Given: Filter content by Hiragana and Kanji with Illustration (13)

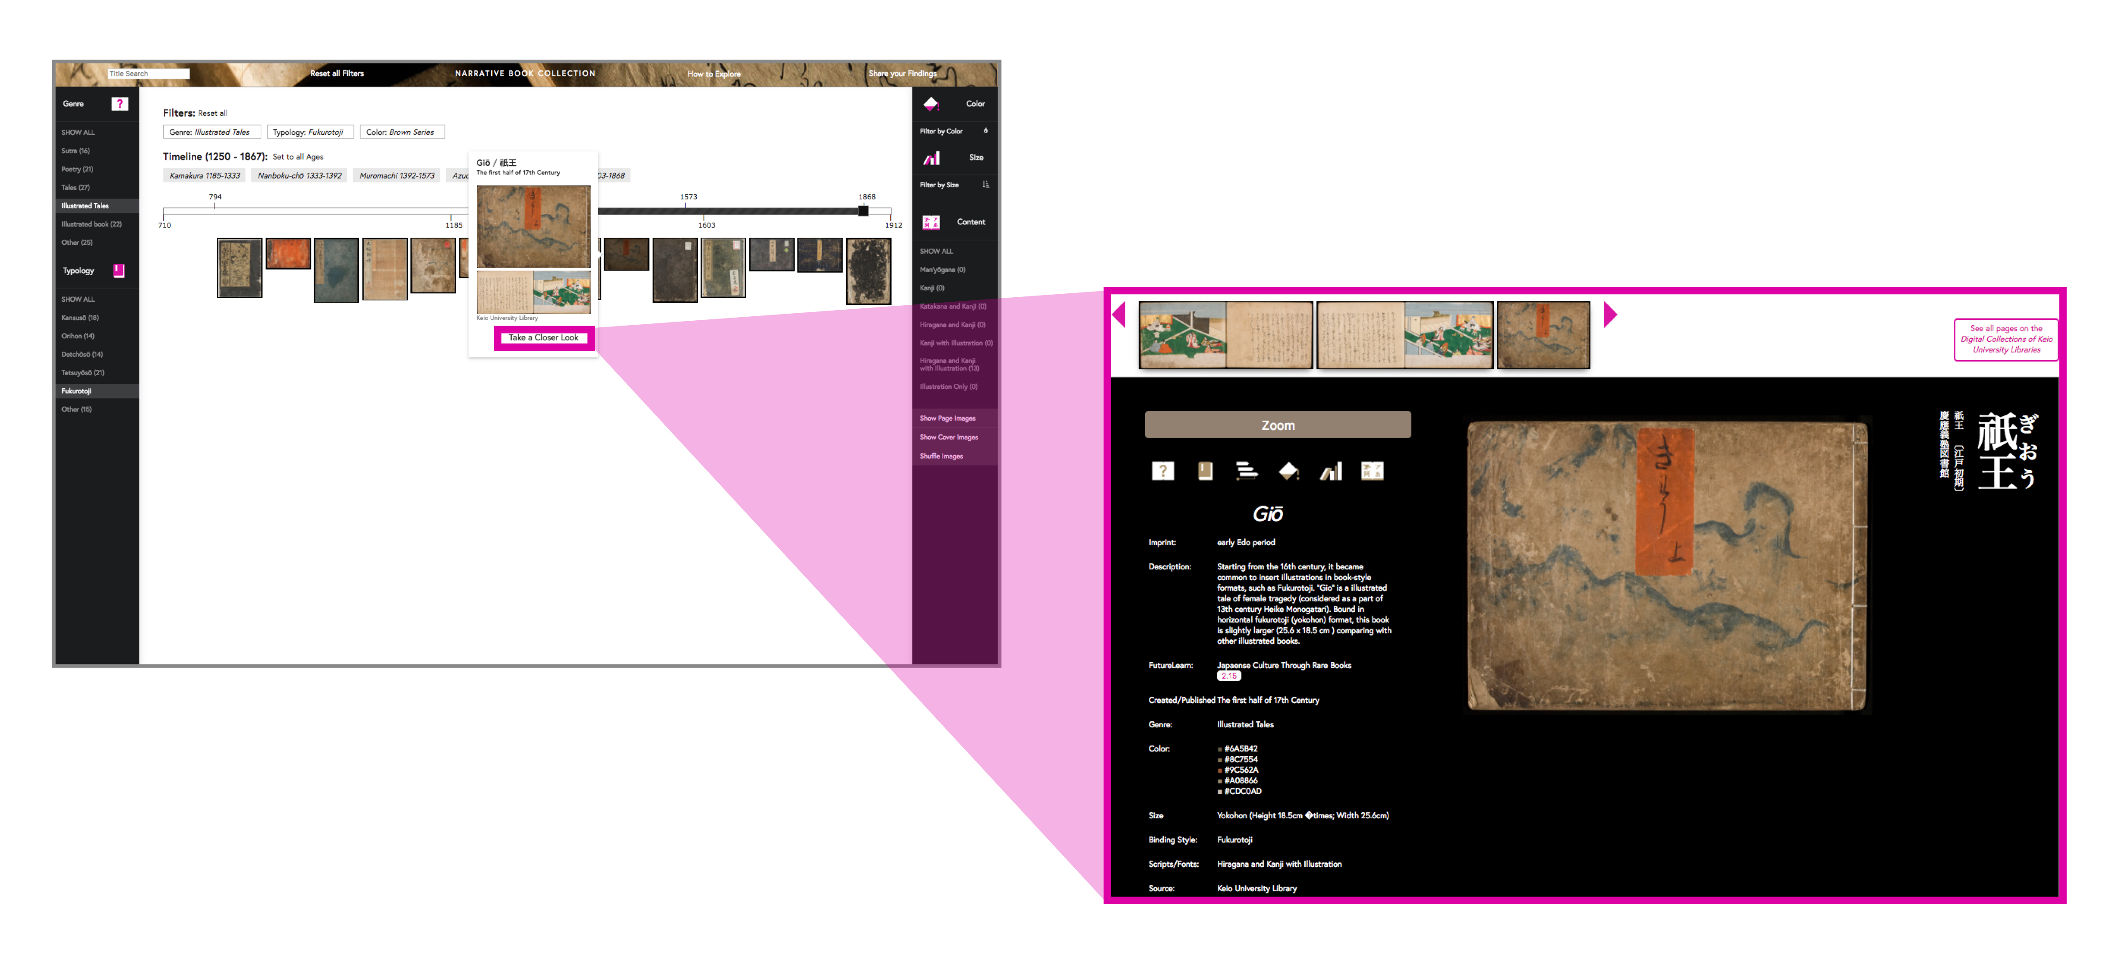Looking at the screenshot, I should pyautogui.click(x=949, y=364).
